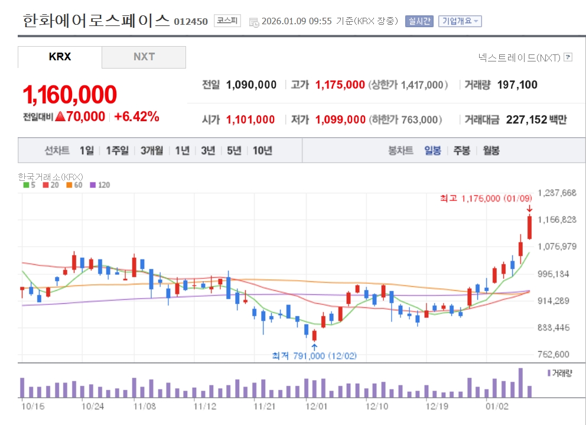
Task: Select the 5년 line chart period
Action: coord(234,150)
